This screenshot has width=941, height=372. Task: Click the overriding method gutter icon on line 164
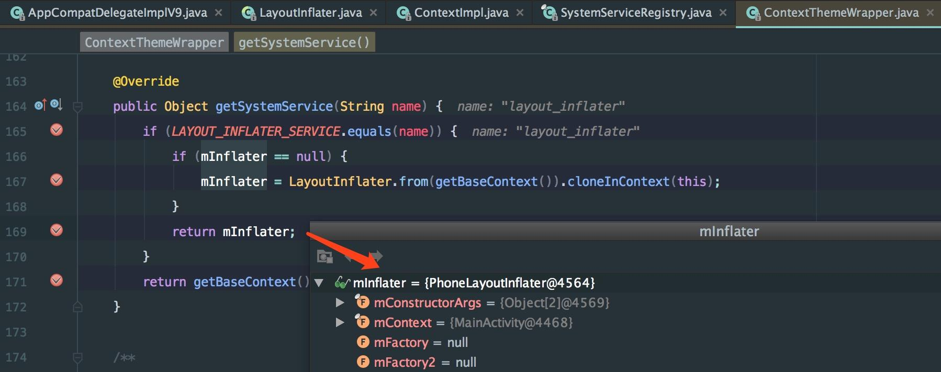pyautogui.click(x=40, y=105)
